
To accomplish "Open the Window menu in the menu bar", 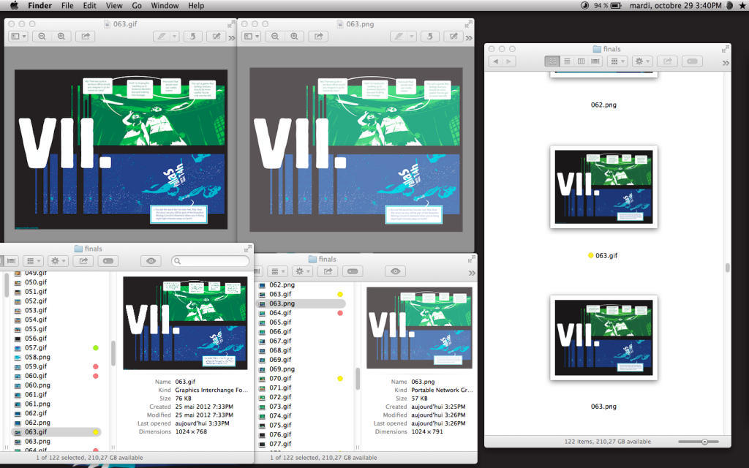I will [x=164, y=5].
